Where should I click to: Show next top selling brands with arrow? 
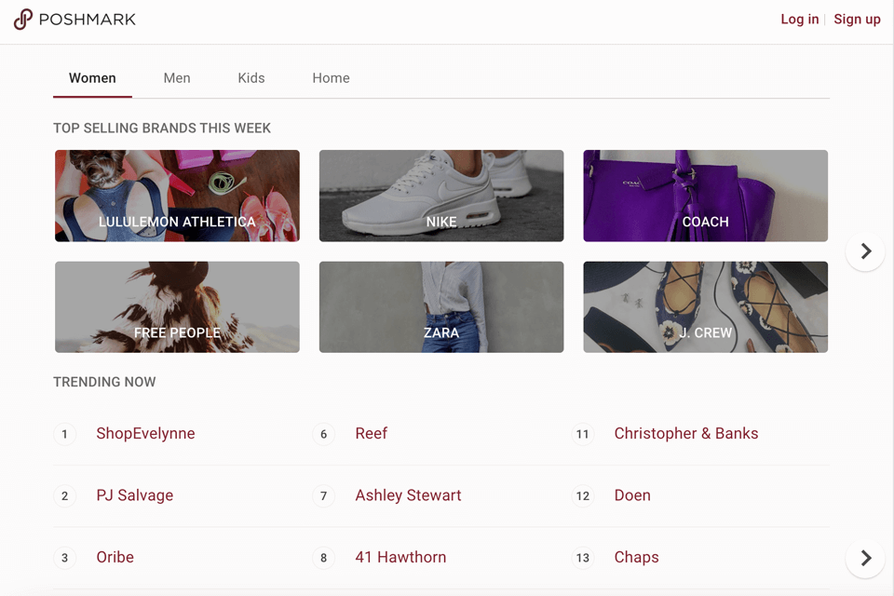865,251
